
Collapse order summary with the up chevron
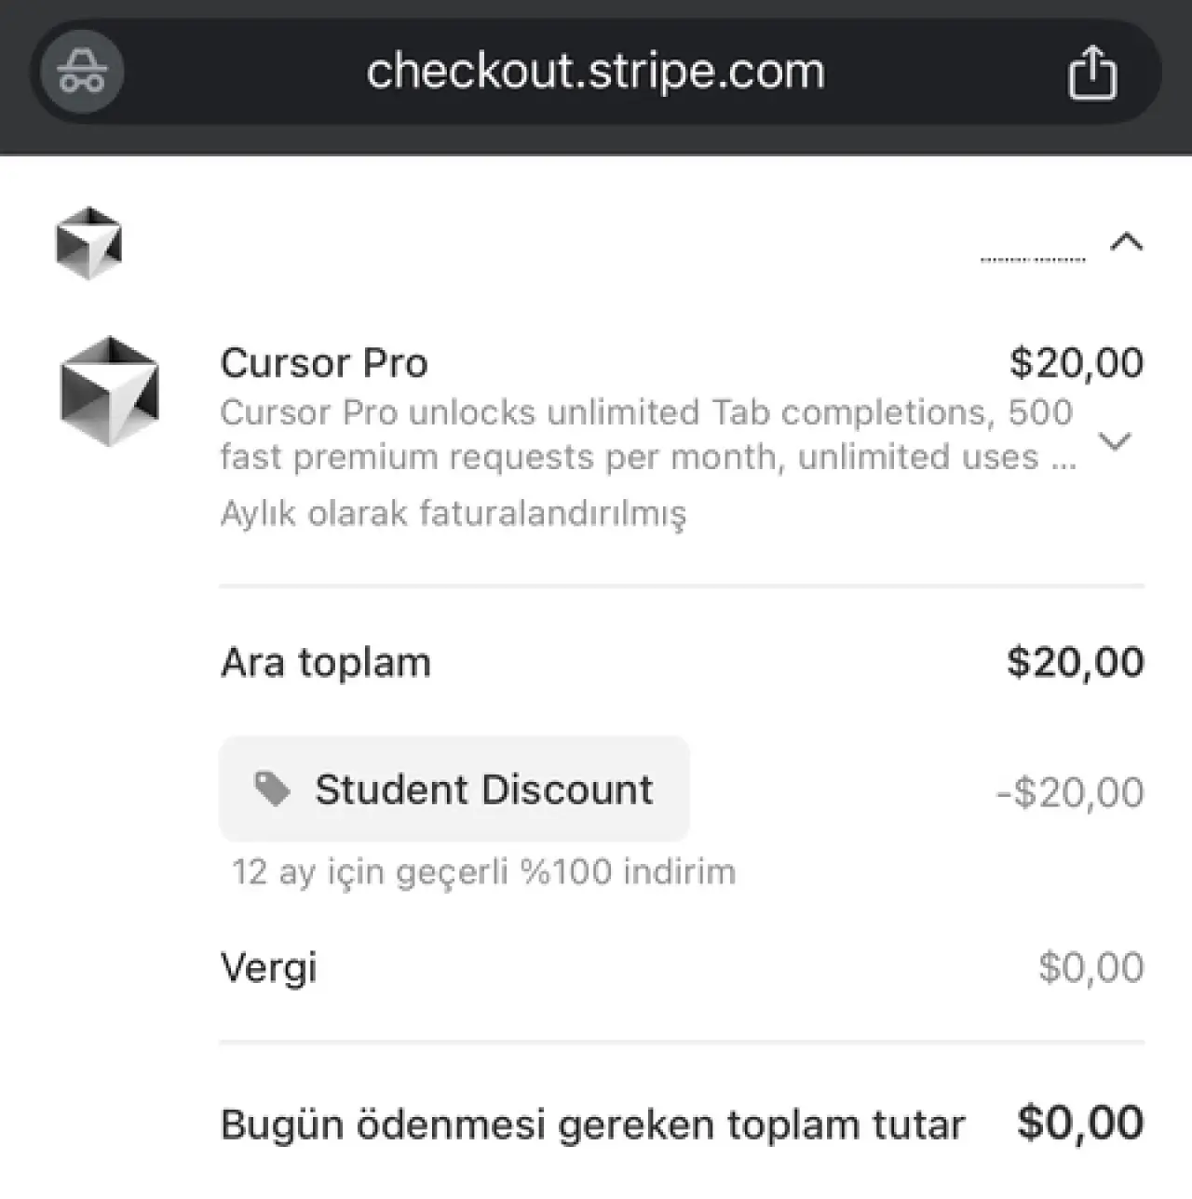click(x=1127, y=243)
